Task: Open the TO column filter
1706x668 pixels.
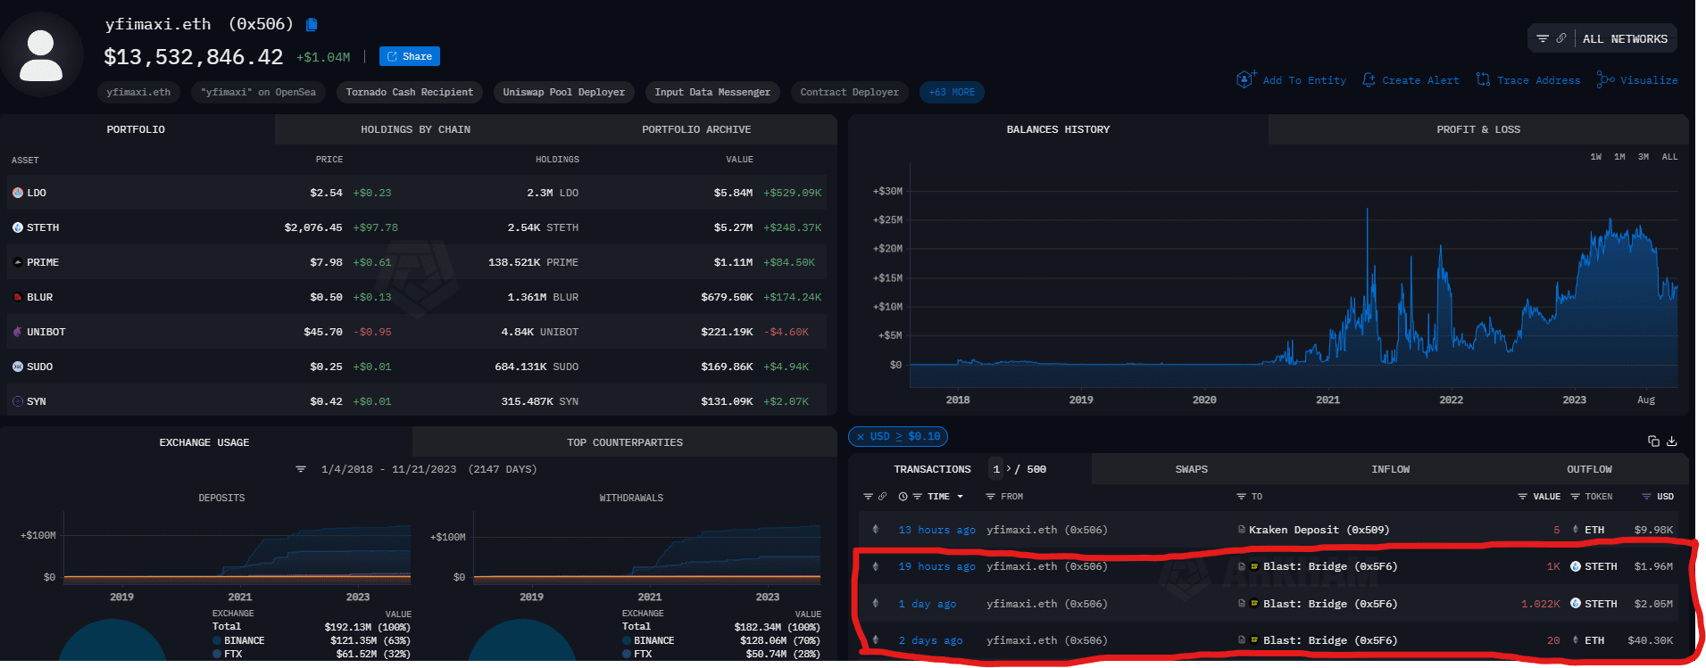Action: coord(1241,497)
